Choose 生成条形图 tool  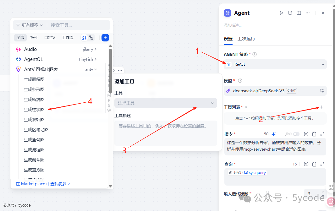[x=34, y=90]
